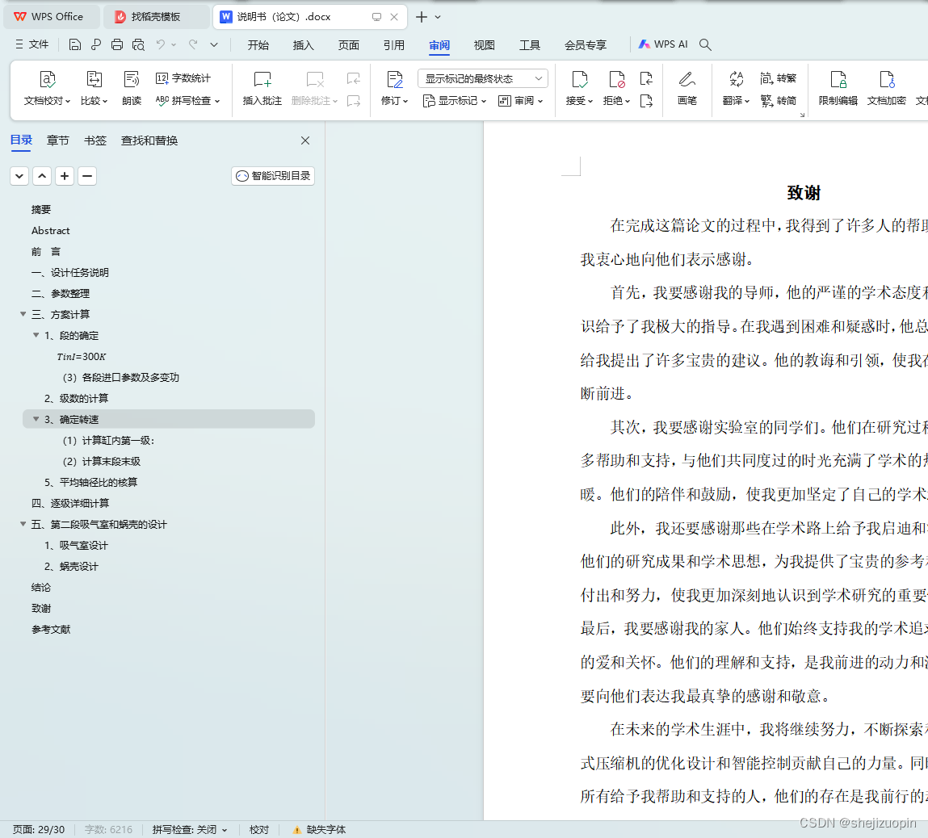928x838 pixels.
Task: Open 限制编辑 restrict editing
Action: point(838,88)
